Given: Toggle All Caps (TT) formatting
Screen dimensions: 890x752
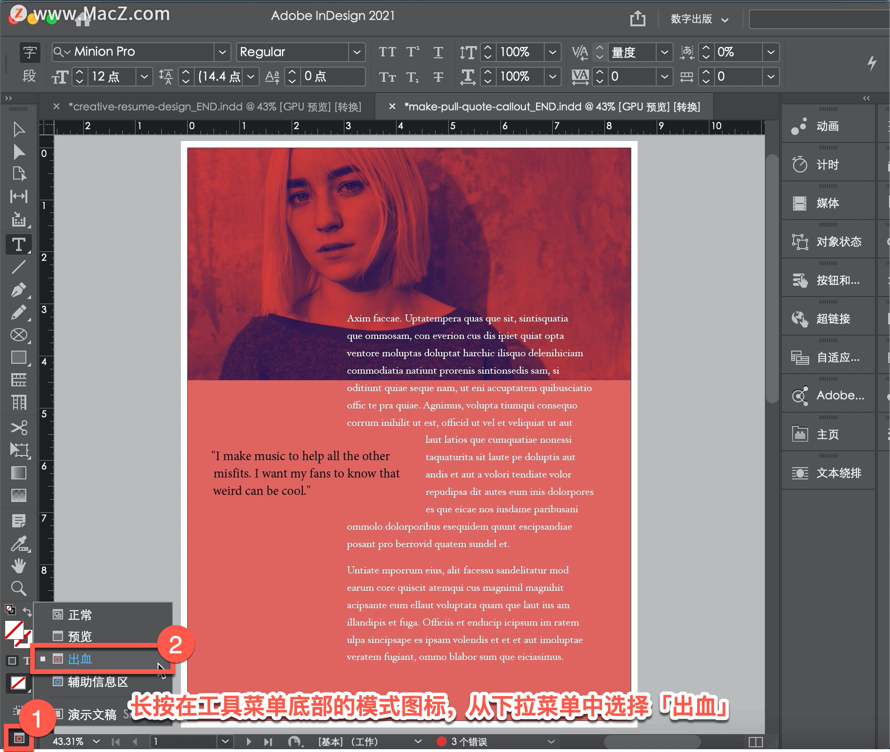Looking at the screenshot, I should click(x=388, y=52).
